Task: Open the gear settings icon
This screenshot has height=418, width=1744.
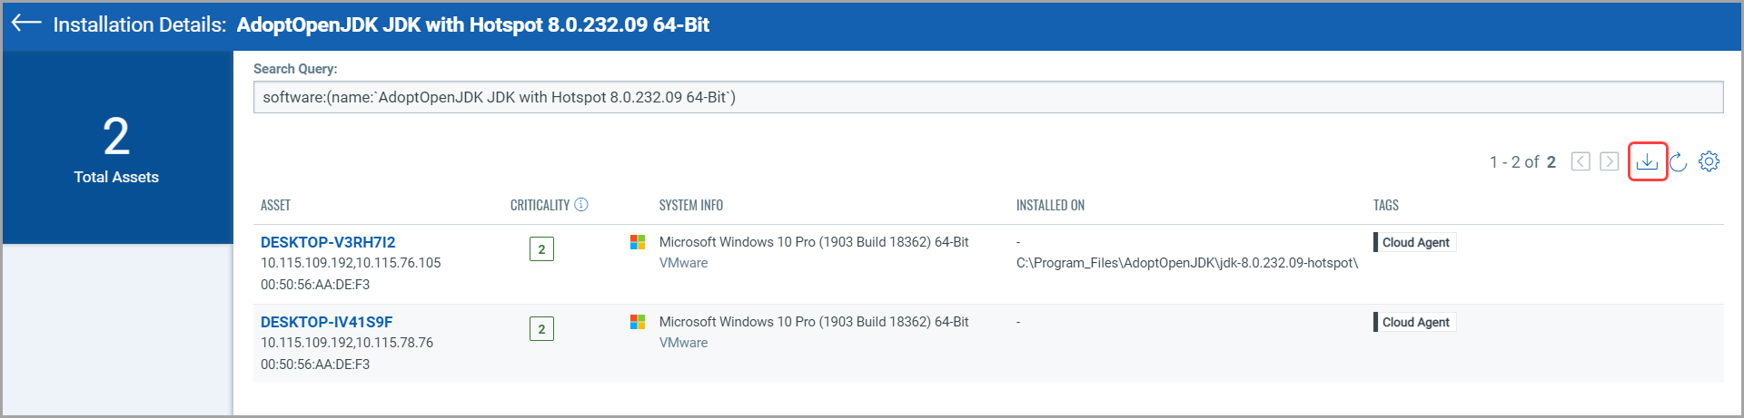Action: point(1709,161)
